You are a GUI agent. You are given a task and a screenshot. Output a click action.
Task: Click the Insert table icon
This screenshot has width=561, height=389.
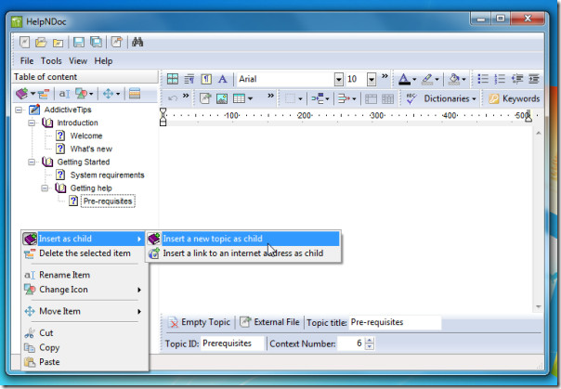239,98
